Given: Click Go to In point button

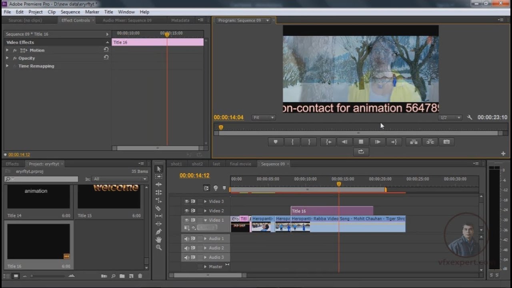Looking at the screenshot, I should coord(328,142).
